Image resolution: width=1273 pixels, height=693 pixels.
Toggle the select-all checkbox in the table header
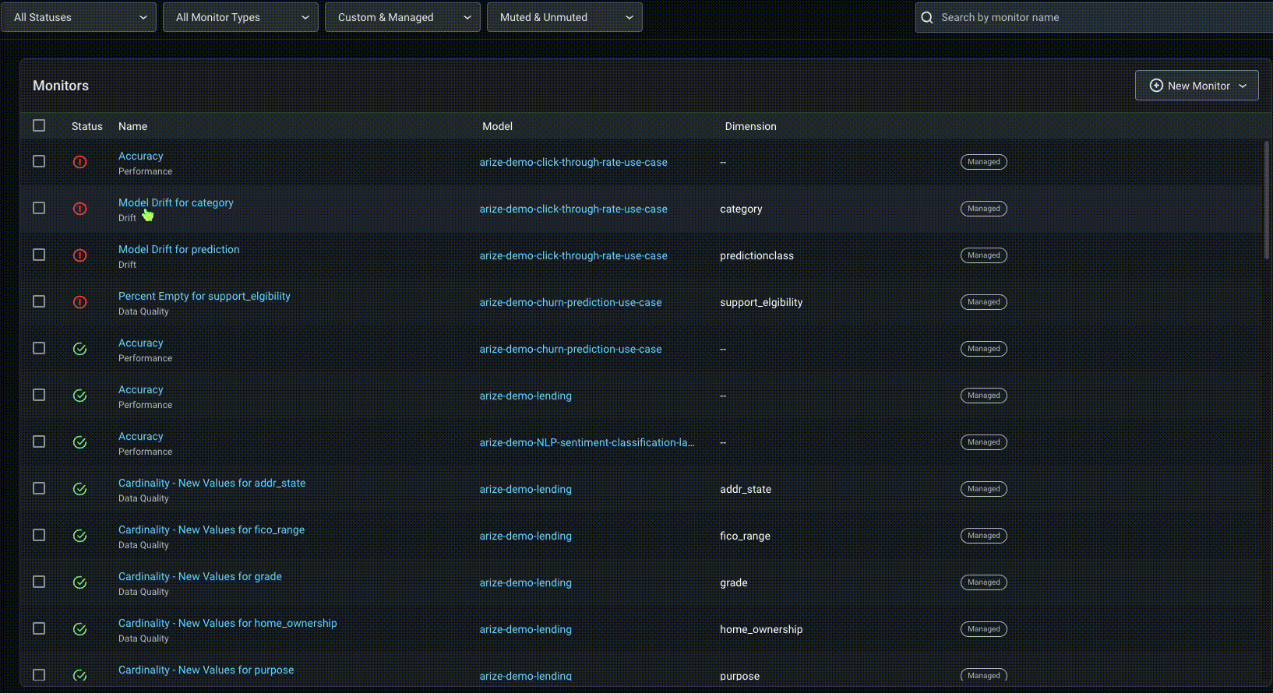coord(39,125)
